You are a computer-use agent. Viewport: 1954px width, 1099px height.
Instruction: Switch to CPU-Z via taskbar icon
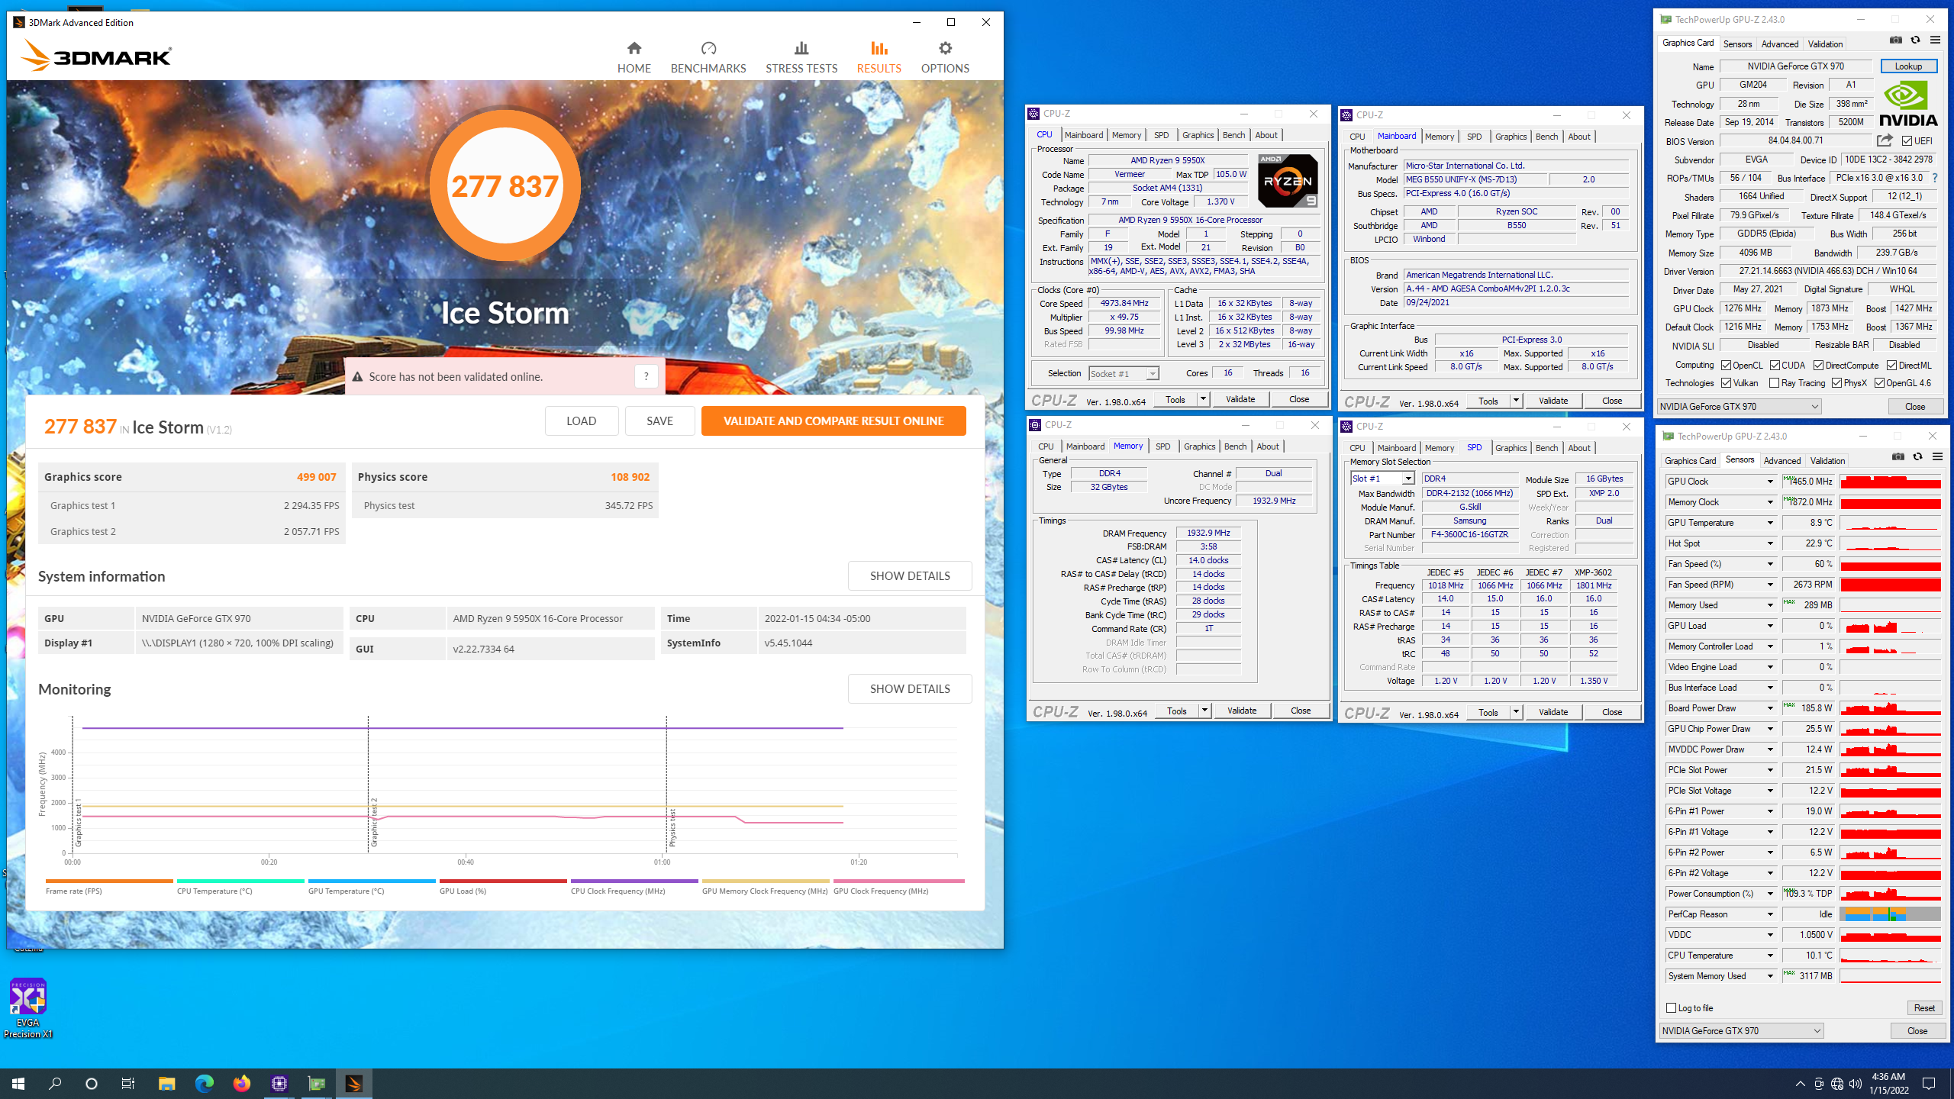[x=279, y=1084]
